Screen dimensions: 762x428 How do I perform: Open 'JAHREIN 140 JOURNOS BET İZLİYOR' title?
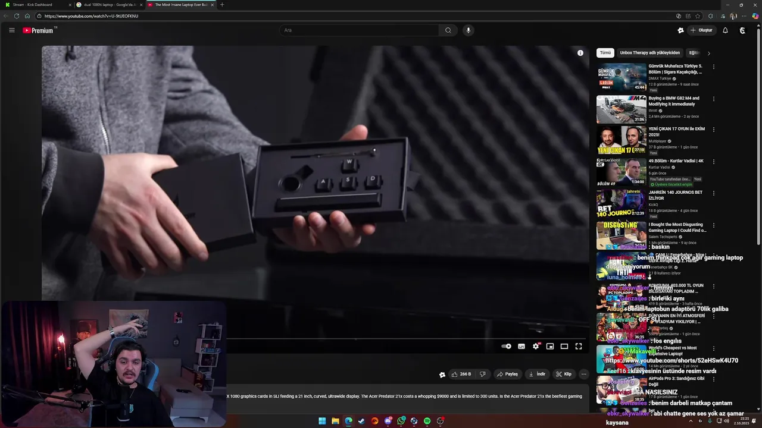pyautogui.click(x=676, y=196)
